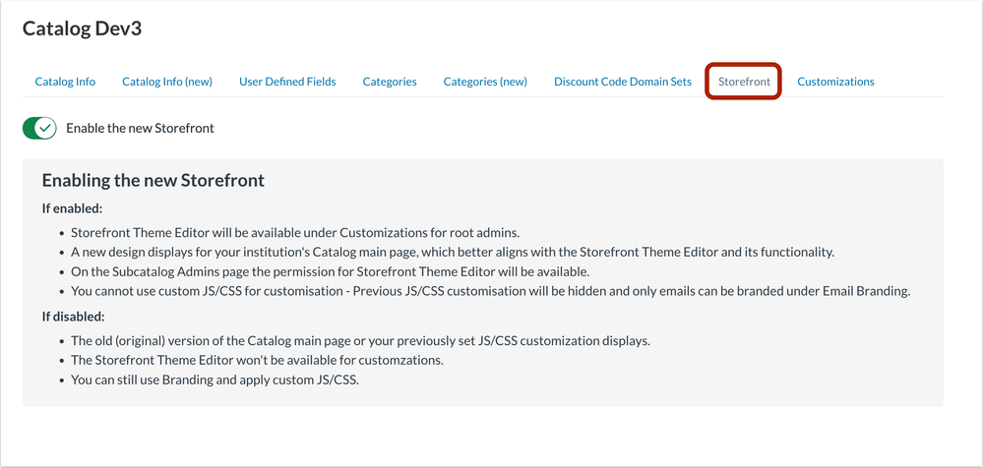Click the Catalog Dev3 page title
983x468 pixels.
coord(82,29)
